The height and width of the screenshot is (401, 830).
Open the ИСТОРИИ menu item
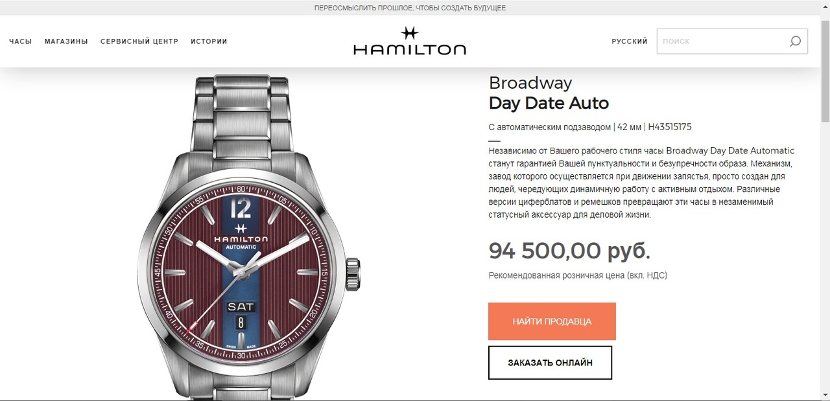[209, 41]
